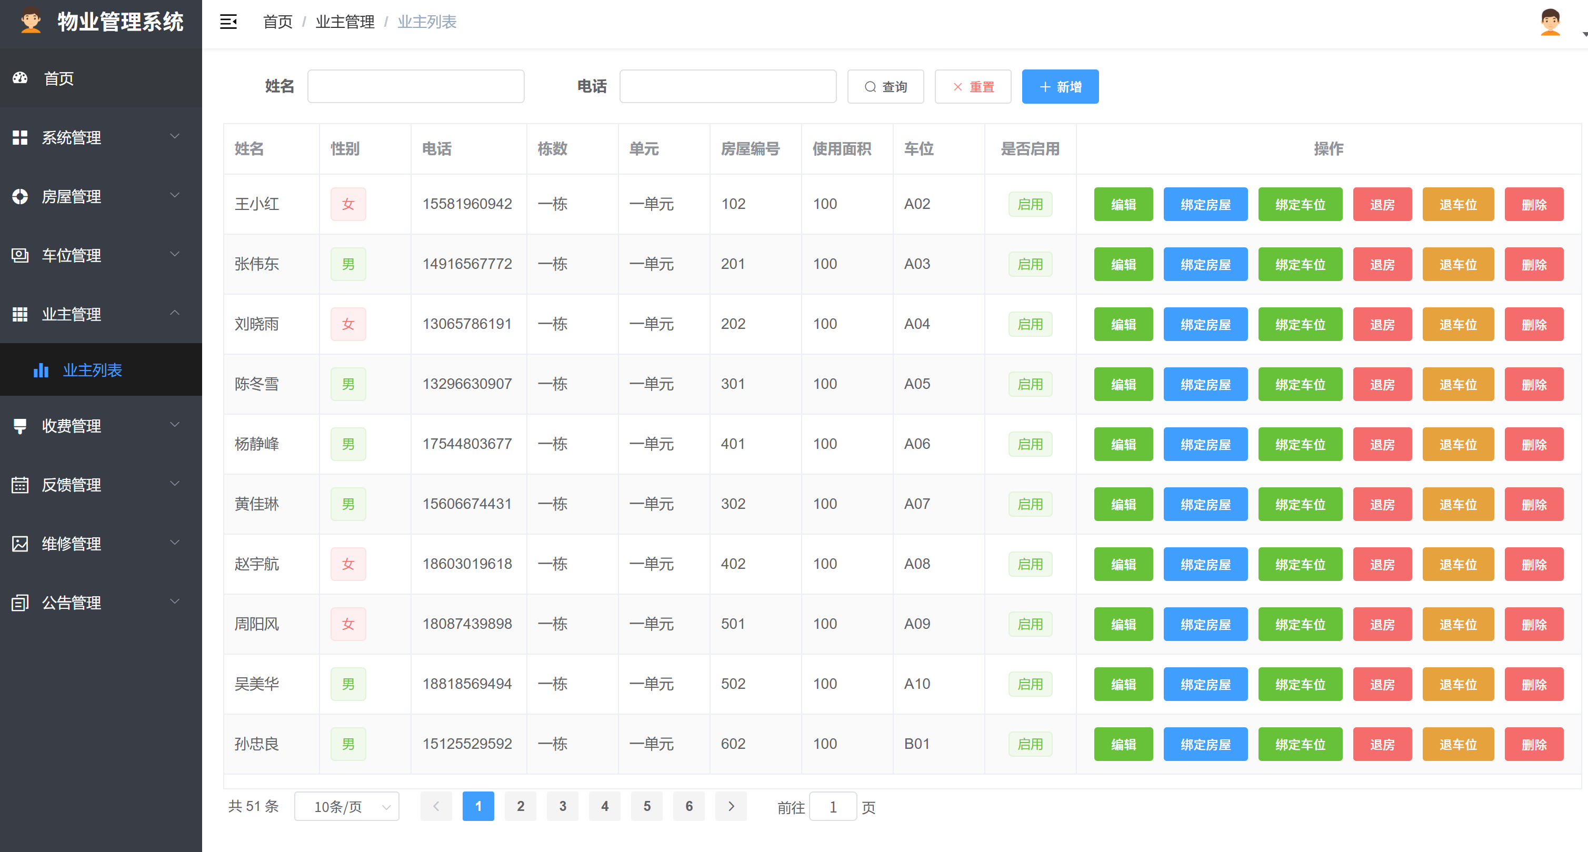The height and width of the screenshot is (852, 1588).
Task: Click 退车位 for 杨静峰
Action: (1458, 445)
